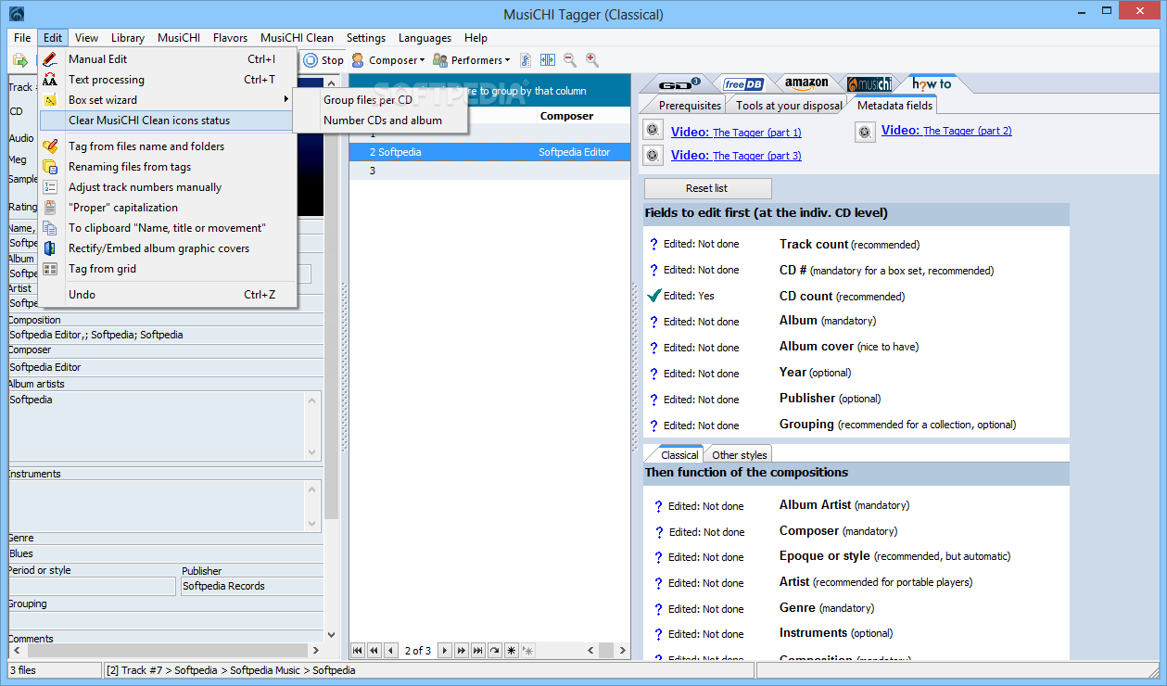Click into the Genre field showing Blues
The height and width of the screenshot is (686, 1167).
165,553
